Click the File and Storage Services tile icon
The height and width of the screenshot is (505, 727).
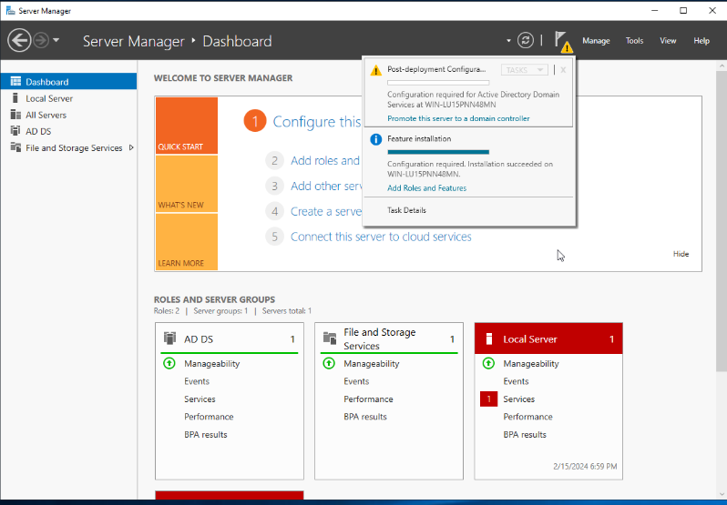[329, 338]
